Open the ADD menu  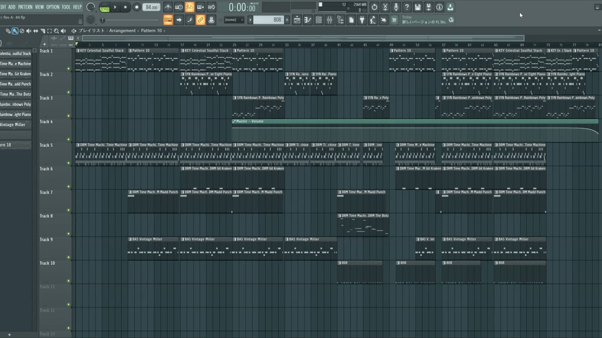12,7
